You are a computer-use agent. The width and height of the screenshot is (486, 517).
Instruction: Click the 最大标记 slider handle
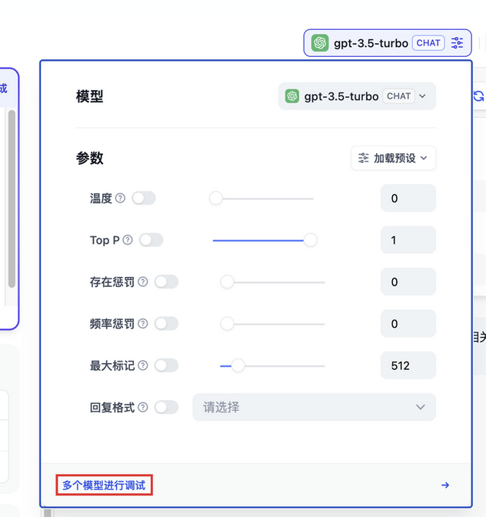pyautogui.click(x=238, y=365)
